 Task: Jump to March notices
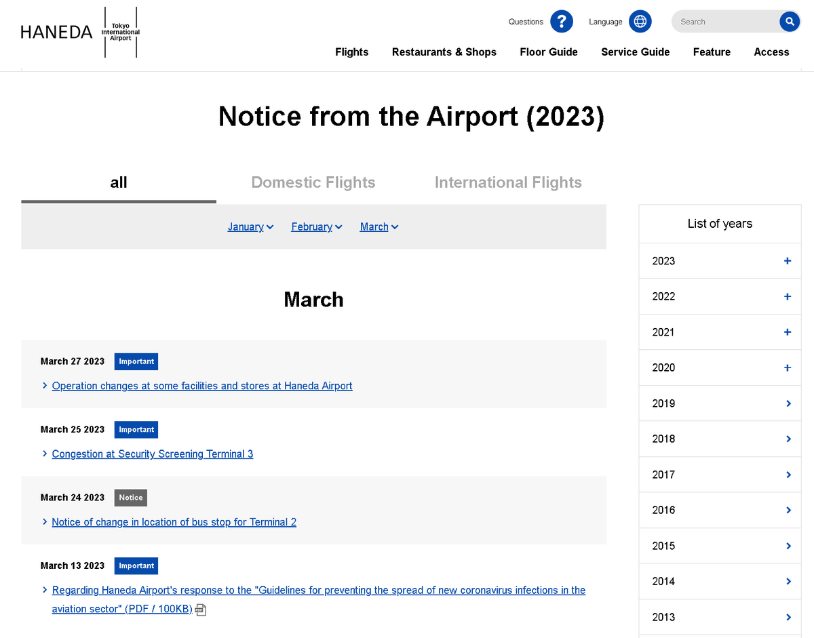[379, 227]
